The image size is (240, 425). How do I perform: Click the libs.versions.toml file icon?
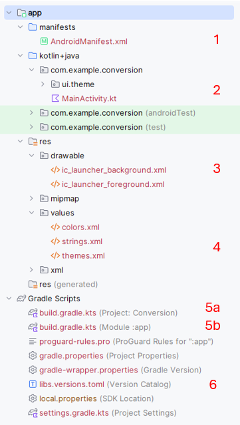(33, 384)
